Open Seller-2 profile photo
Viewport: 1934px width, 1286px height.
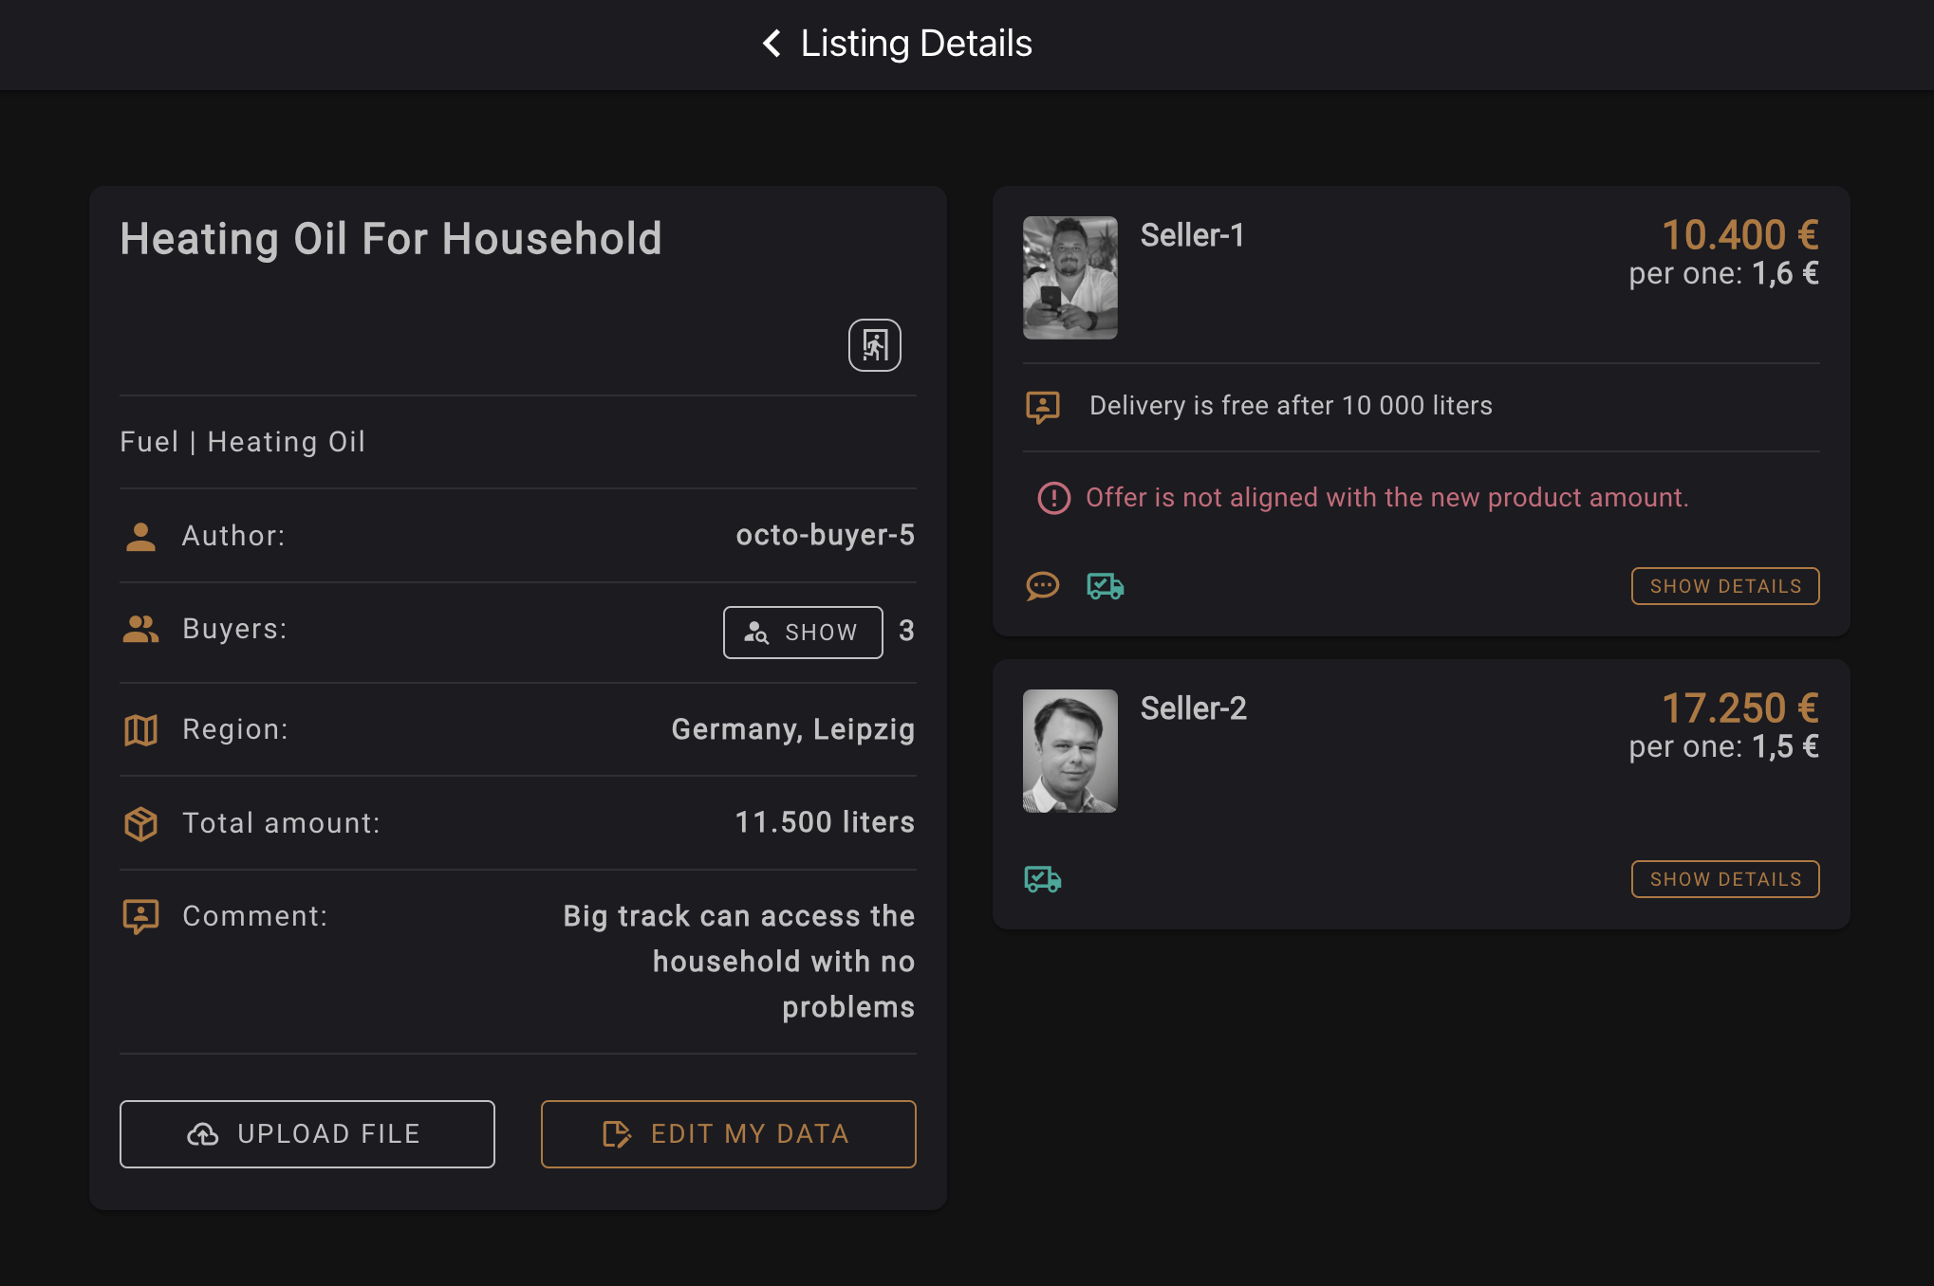(1069, 751)
